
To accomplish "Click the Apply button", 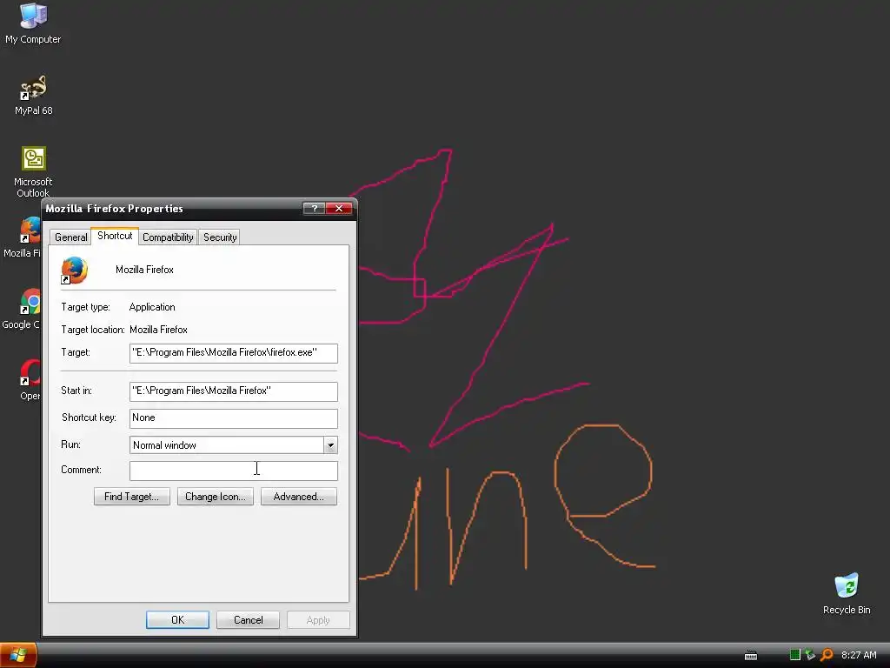I will [318, 619].
